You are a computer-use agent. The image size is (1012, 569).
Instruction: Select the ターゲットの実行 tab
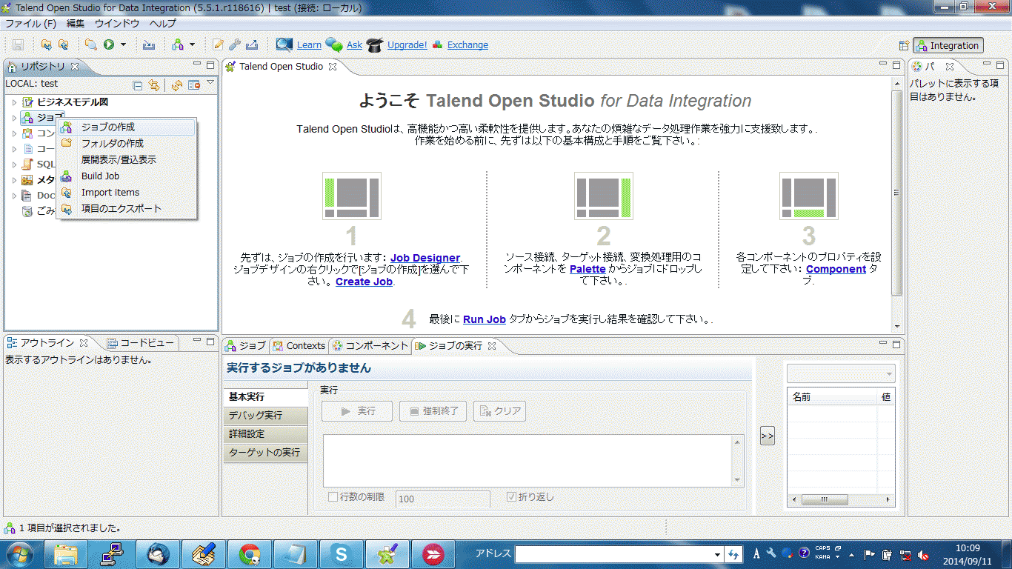(x=265, y=452)
